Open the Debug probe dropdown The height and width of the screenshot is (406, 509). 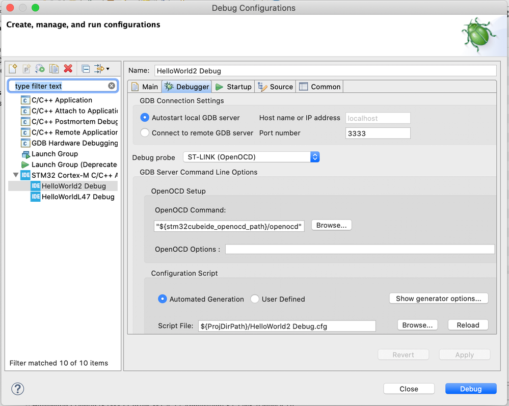251,157
